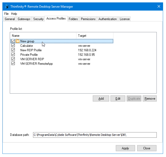Click the Duplicate button
The width and height of the screenshot is (166, 157).
[134, 99]
